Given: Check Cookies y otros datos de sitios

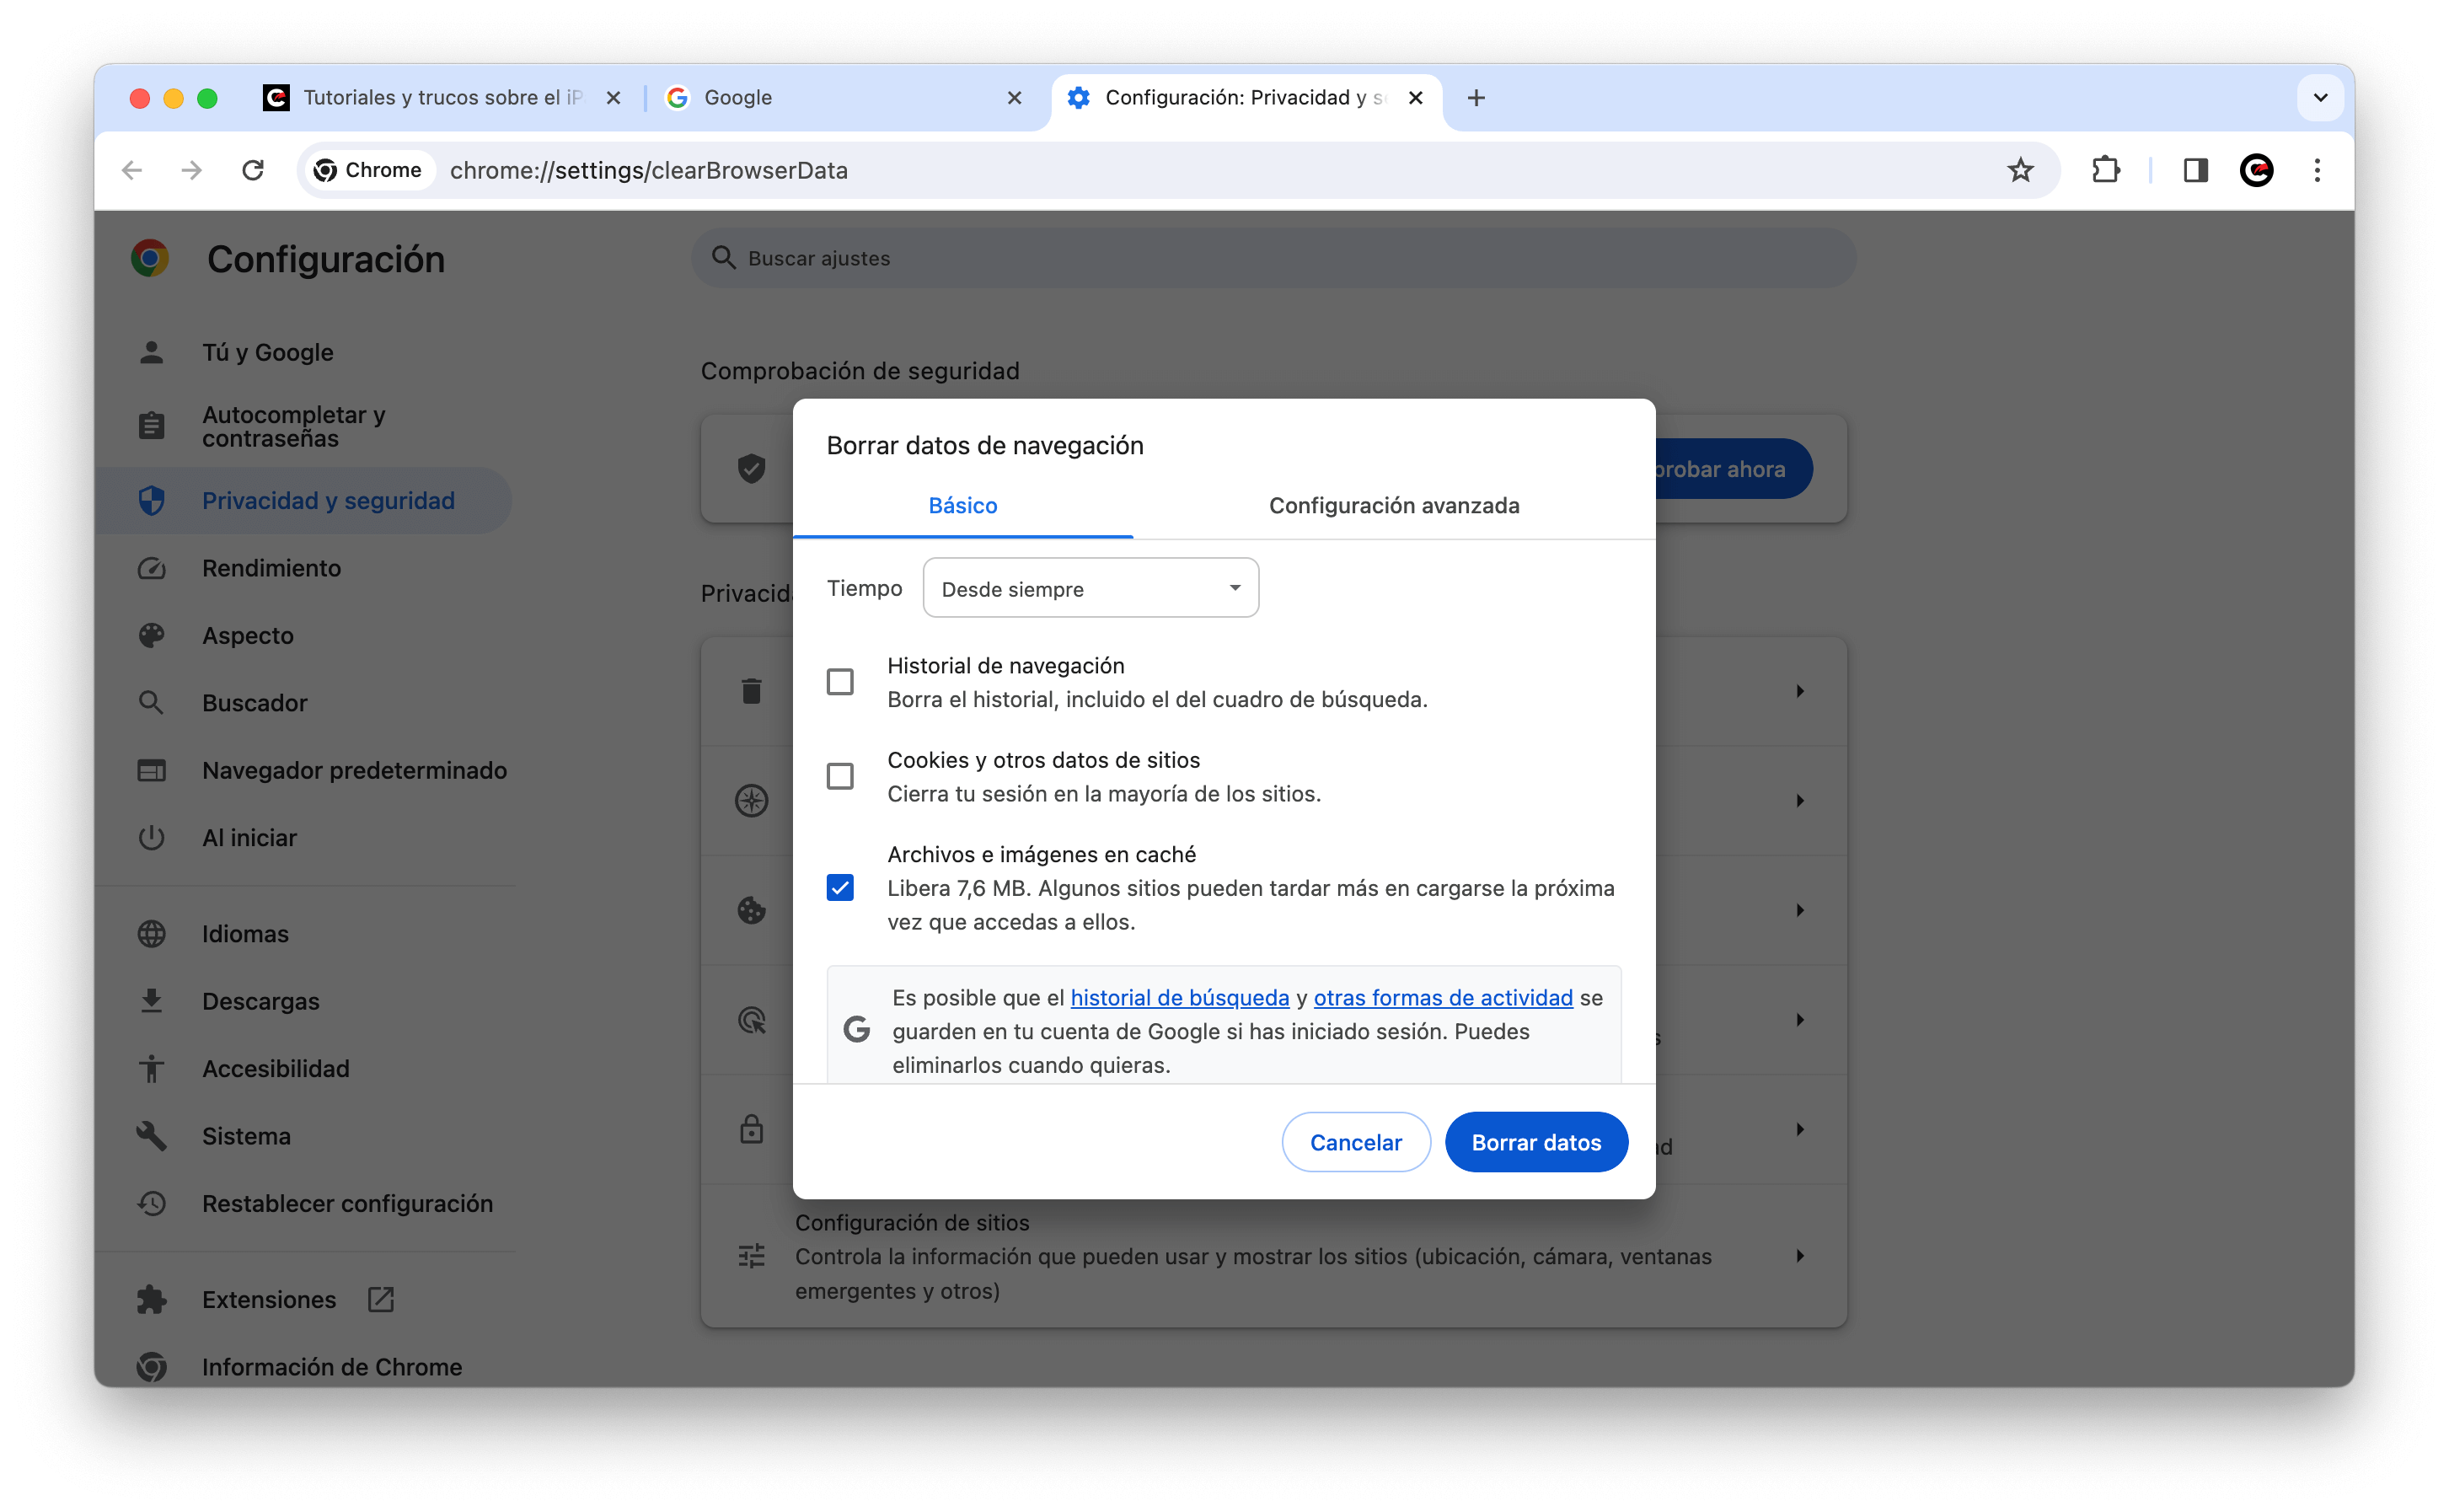Looking at the screenshot, I should [841, 776].
